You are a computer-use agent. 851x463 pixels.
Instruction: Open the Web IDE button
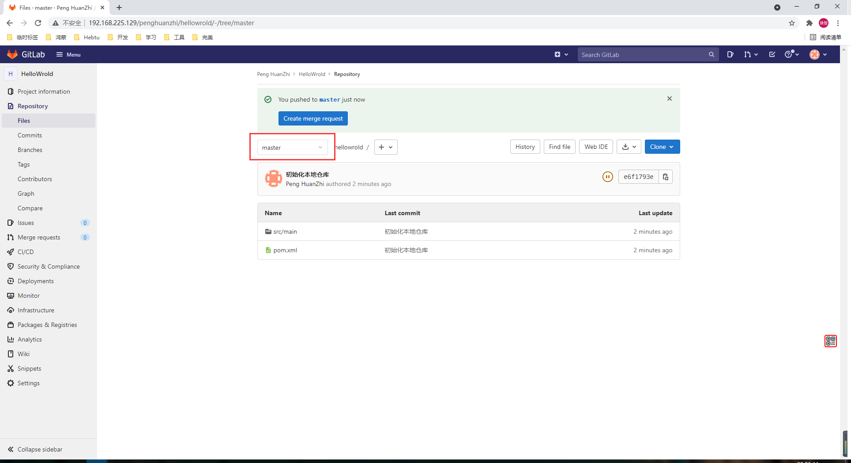[596, 147]
